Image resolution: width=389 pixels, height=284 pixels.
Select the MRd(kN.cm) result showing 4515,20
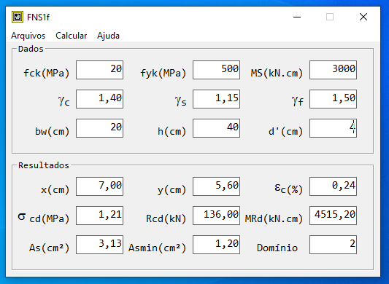[x=333, y=216]
